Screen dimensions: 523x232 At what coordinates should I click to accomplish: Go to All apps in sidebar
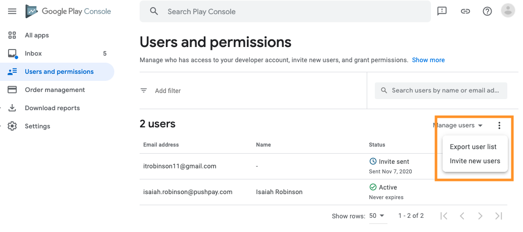coord(37,35)
